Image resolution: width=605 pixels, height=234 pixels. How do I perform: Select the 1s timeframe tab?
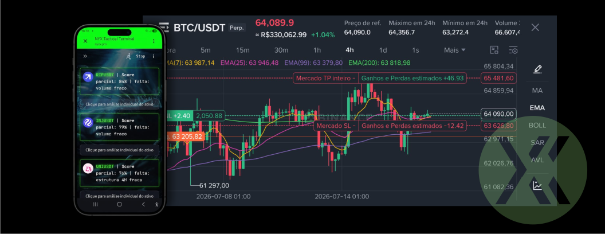(x=415, y=50)
